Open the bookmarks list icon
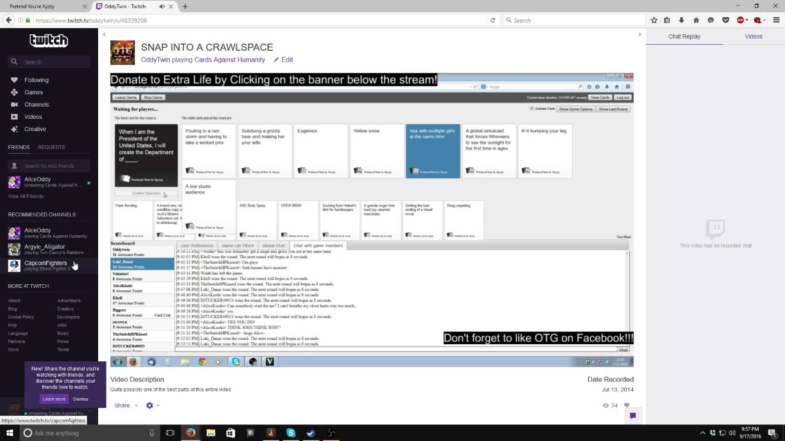The image size is (785, 441). pos(667,20)
